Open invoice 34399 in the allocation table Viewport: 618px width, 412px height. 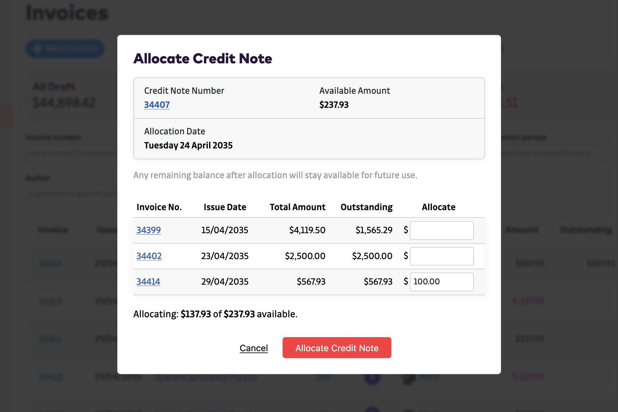pos(148,230)
